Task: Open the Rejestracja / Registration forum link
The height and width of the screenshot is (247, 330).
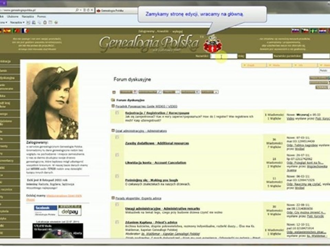Action: (157, 113)
